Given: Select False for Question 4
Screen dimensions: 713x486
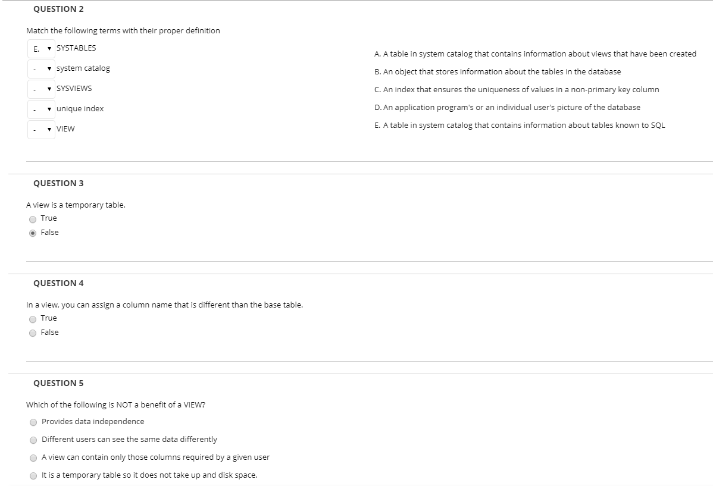Looking at the screenshot, I should (33, 333).
